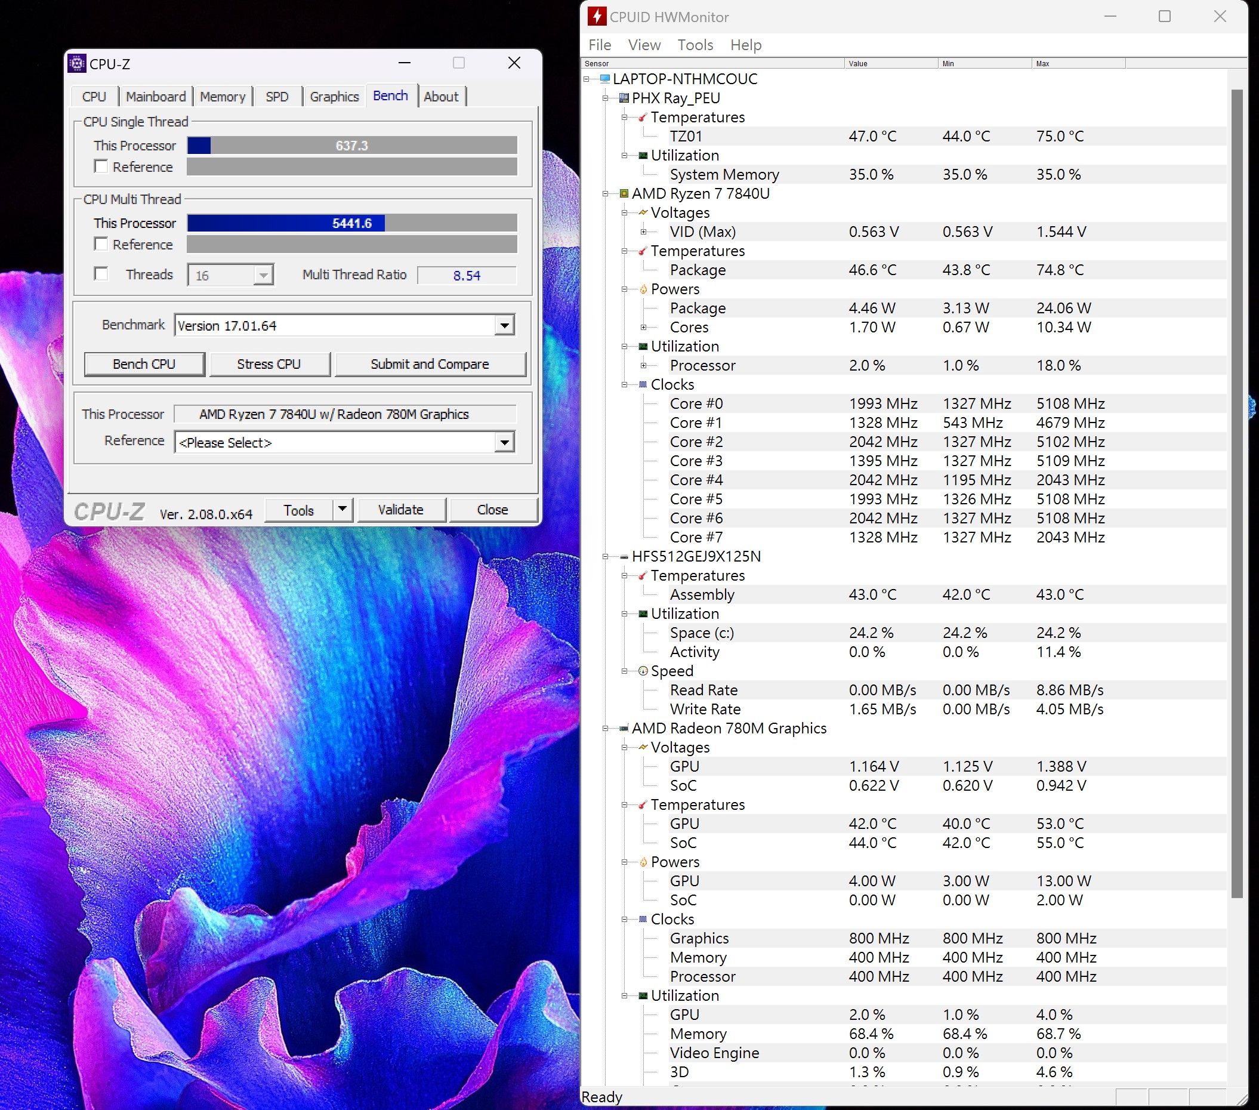1259x1110 pixels.
Task: Switch to the Graphics tab in CPU-Z
Action: pyautogui.click(x=334, y=97)
